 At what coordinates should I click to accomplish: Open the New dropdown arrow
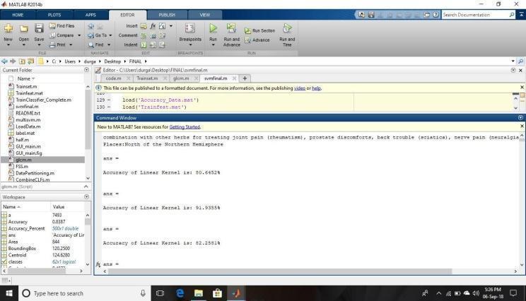coord(8,45)
